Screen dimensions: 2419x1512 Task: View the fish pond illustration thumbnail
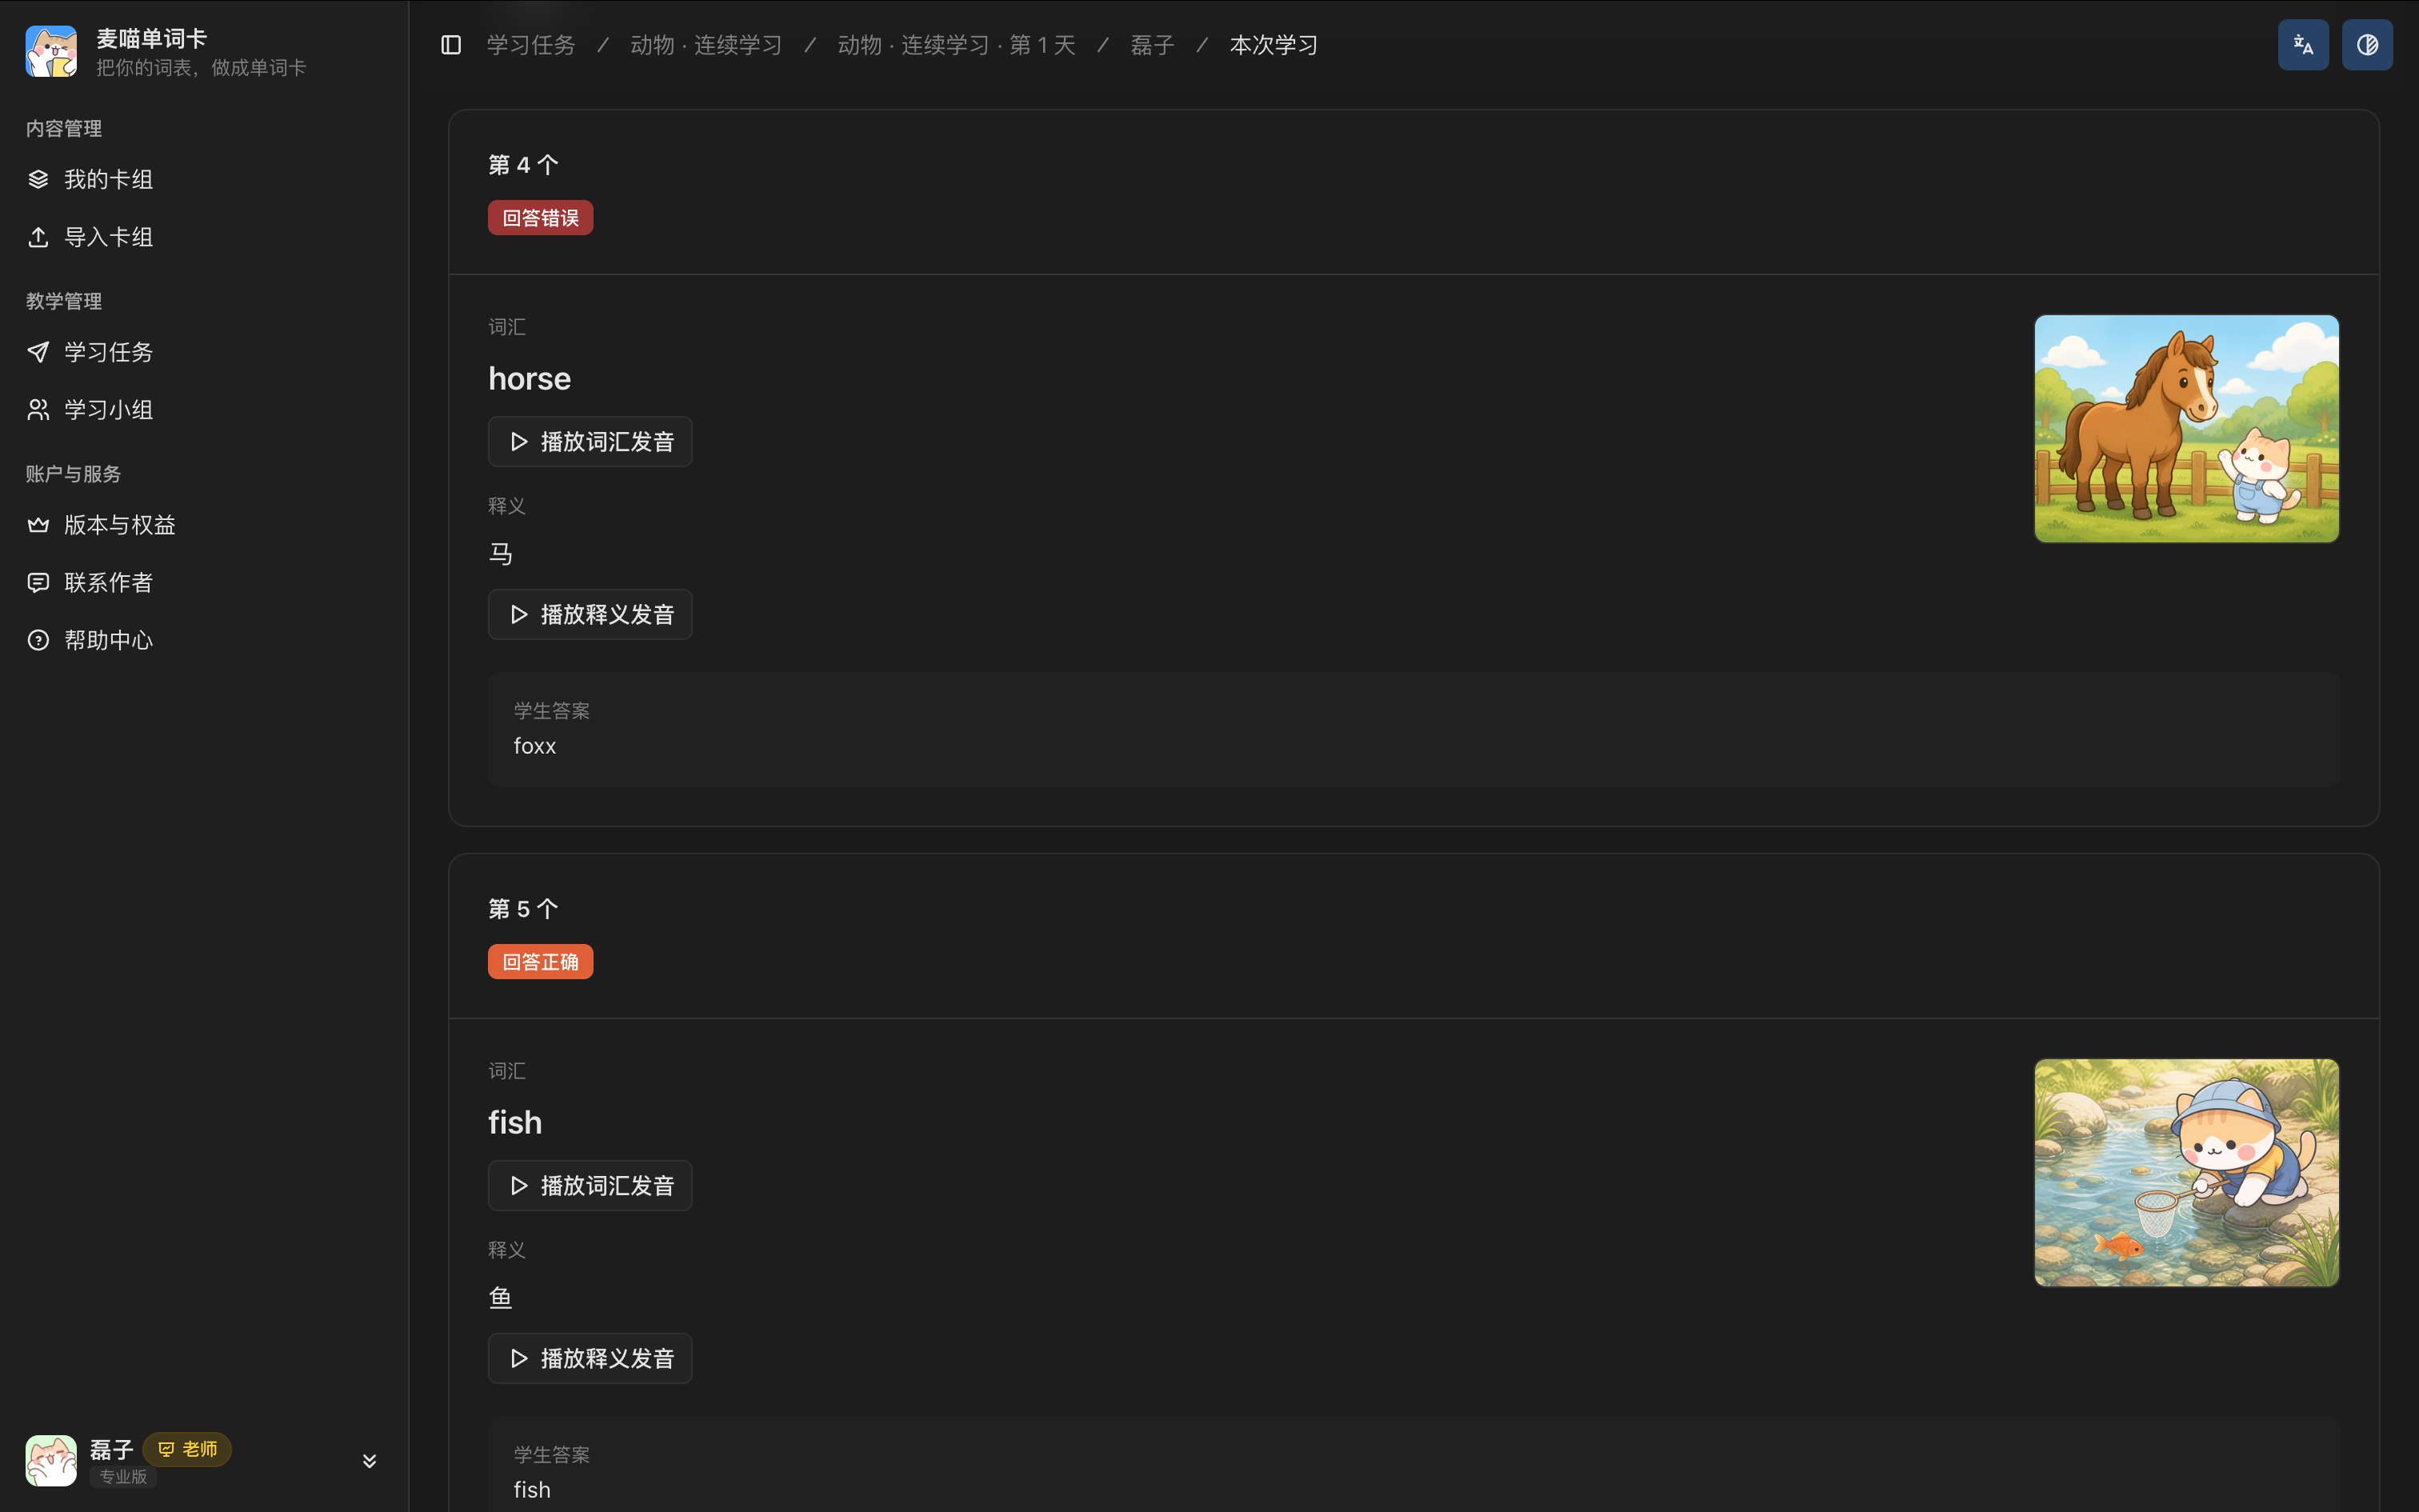click(2186, 1173)
